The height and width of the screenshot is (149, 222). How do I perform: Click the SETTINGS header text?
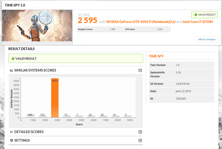(22, 140)
